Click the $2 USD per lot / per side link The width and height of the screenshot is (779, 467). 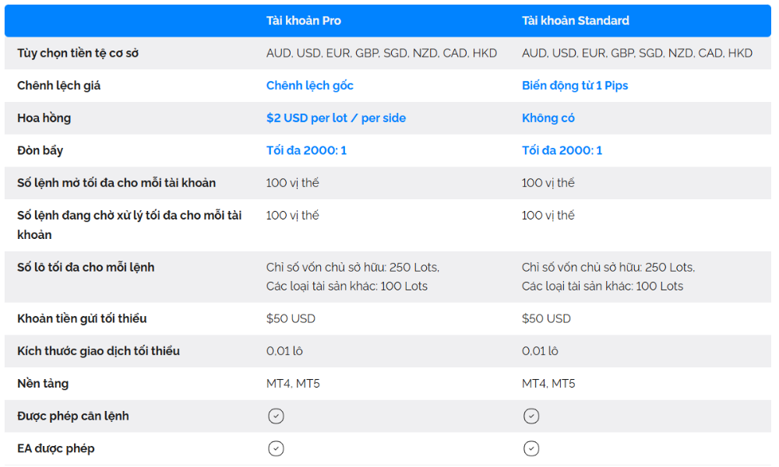336,118
